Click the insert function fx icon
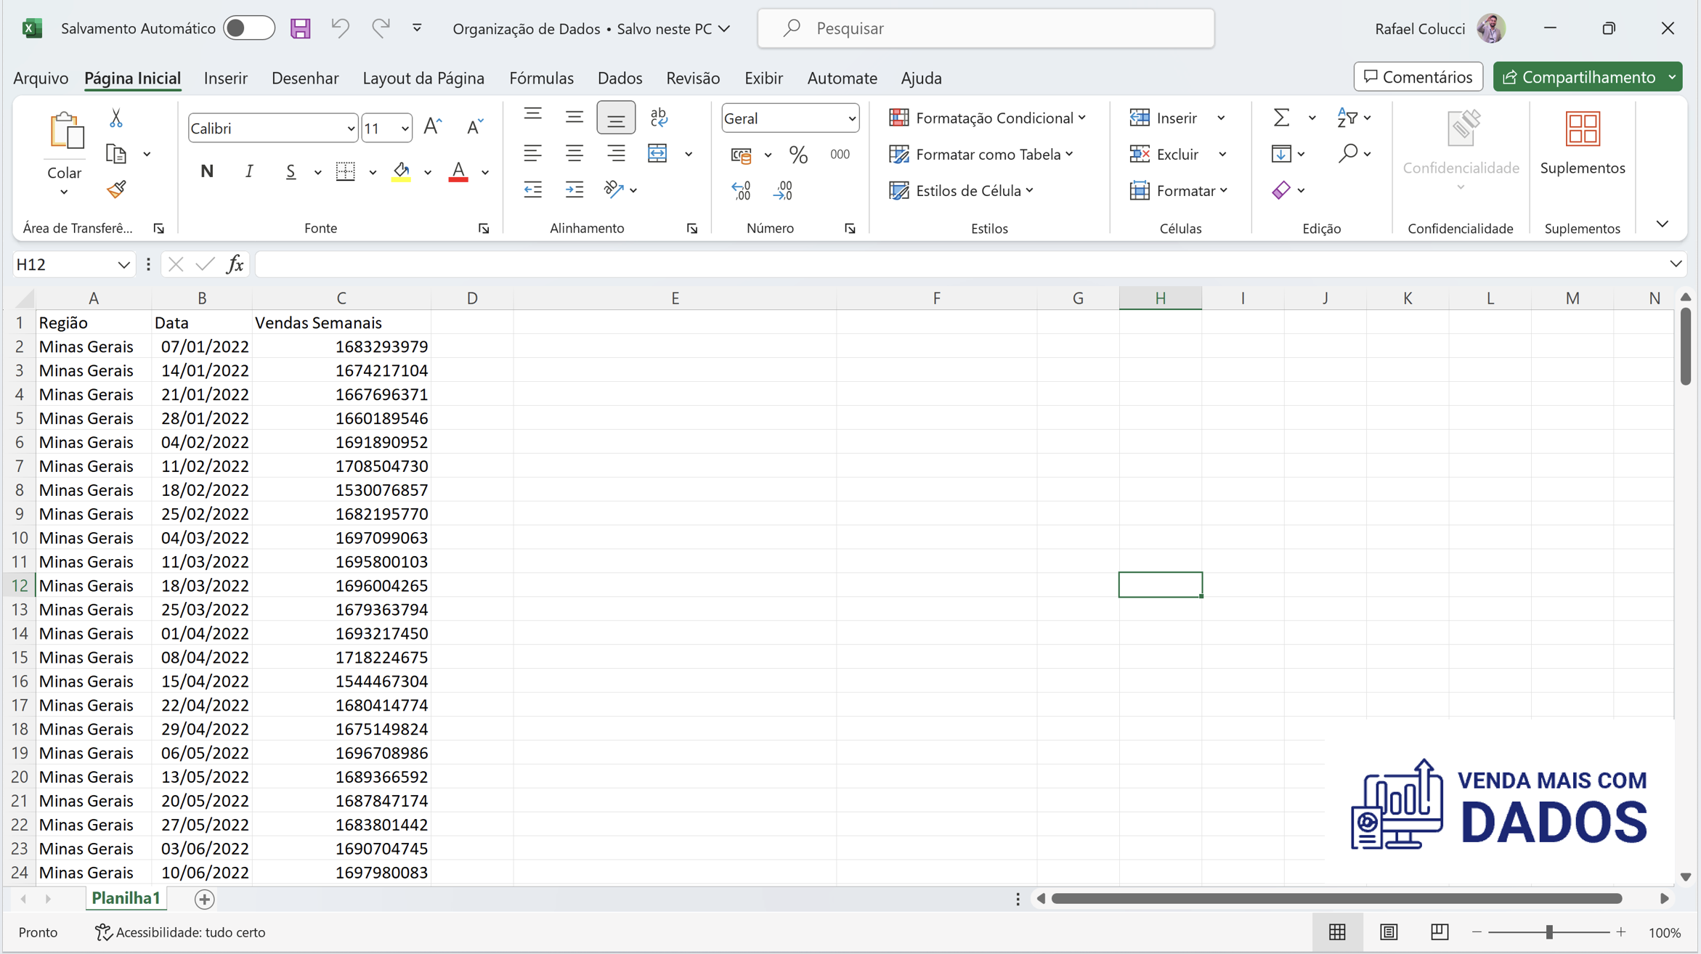Image resolution: width=1701 pixels, height=954 pixels. (235, 264)
